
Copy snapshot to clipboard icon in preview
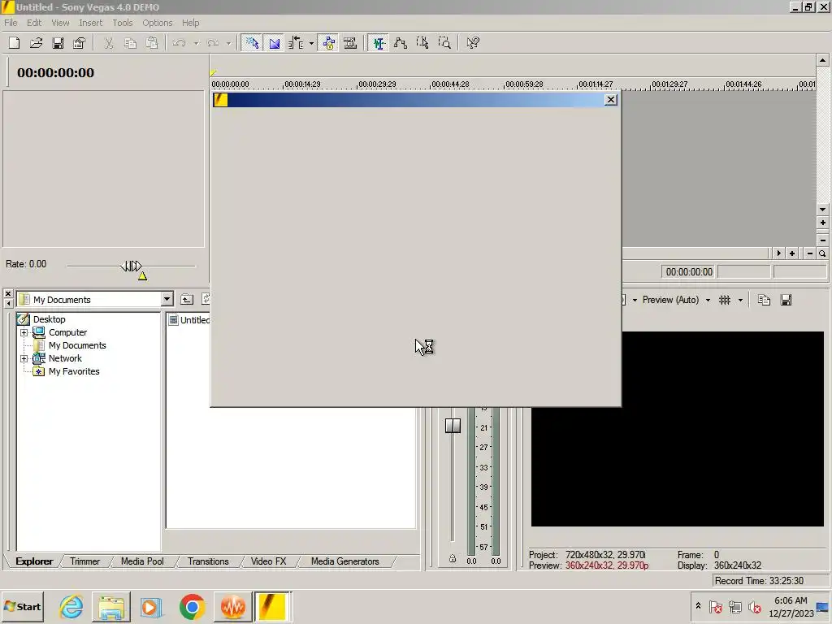pyautogui.click(x=764, y=300)
